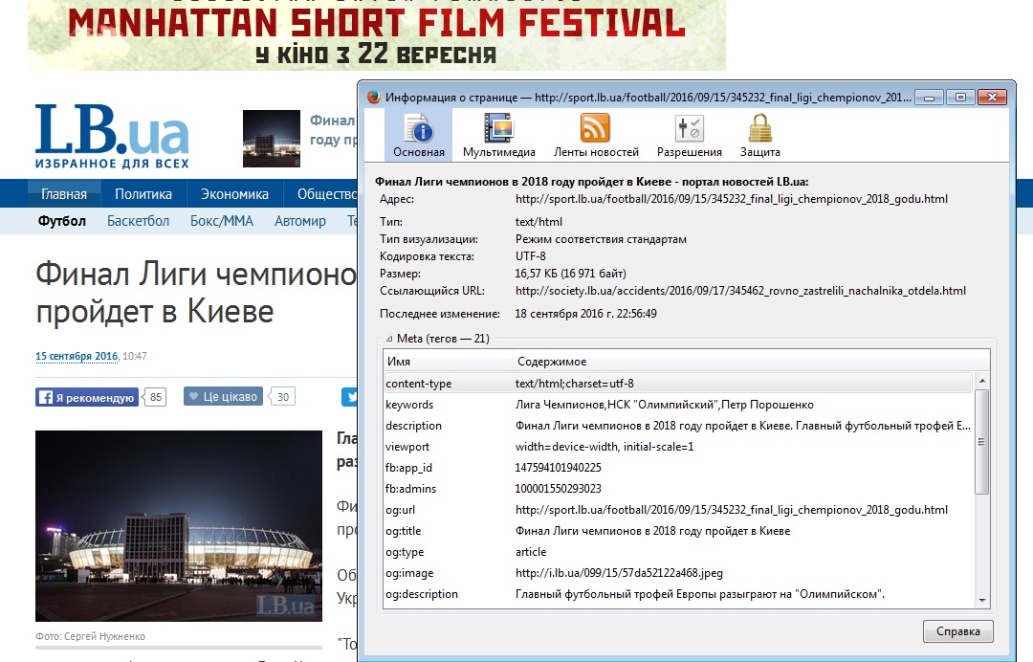
Task: Open the stadium photo thumbnail in article
Action: click(178, 526)
